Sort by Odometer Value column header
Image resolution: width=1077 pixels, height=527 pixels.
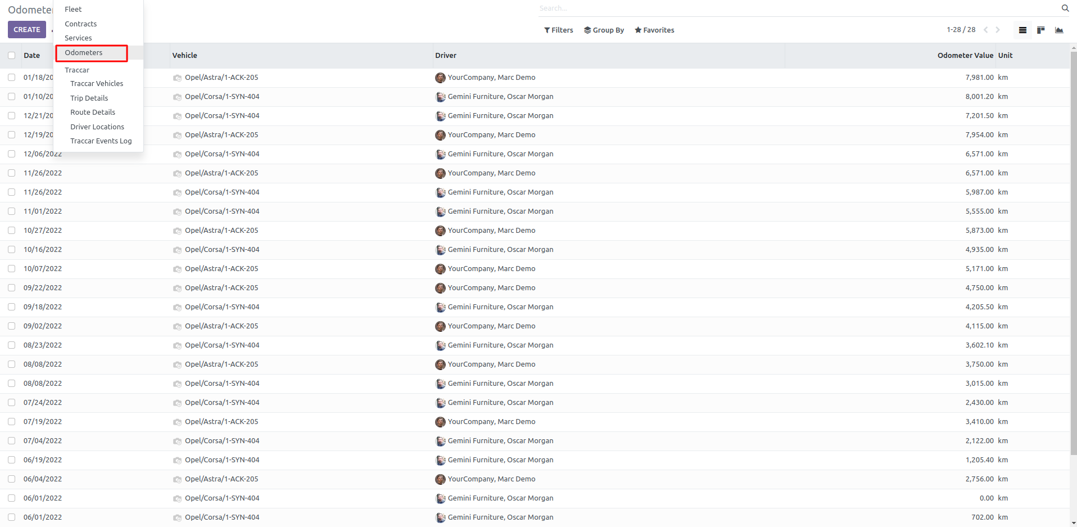click(965, 56)
